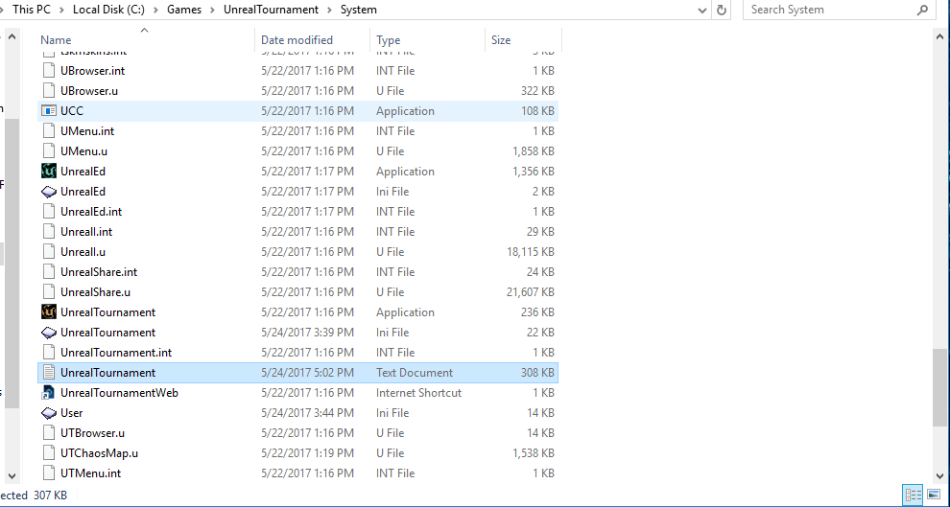Screen dimensions: 950x507
Task: Click the UnrealTournament text document icon
Action: pyautogui.click(x=49, y=373)
